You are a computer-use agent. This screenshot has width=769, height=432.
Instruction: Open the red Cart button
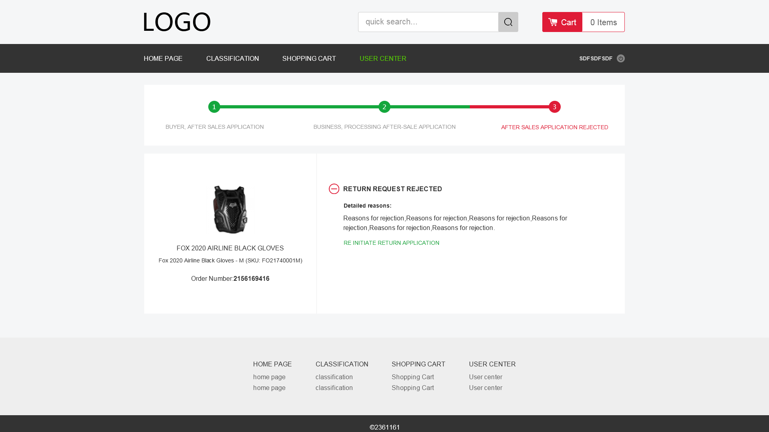[562, 22]
